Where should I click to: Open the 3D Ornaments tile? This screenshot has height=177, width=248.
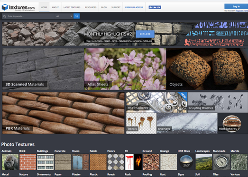(x=156, y=102)
